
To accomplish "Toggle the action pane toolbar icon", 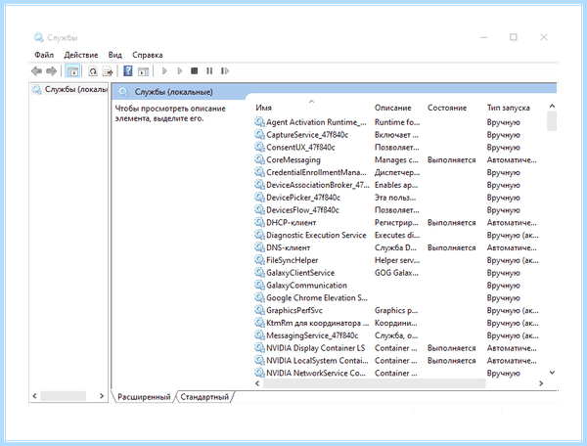I will 144,70.
